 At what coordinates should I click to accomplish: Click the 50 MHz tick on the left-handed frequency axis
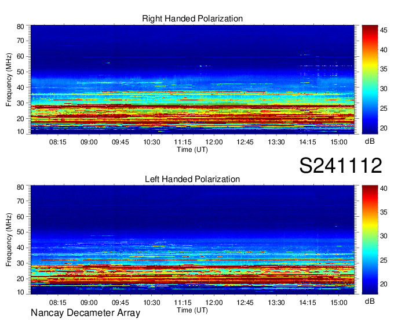coord(20,232)
